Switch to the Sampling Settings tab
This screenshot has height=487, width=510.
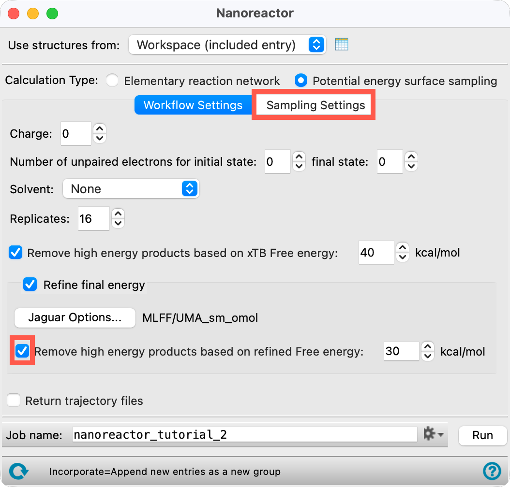click(314, 105)
